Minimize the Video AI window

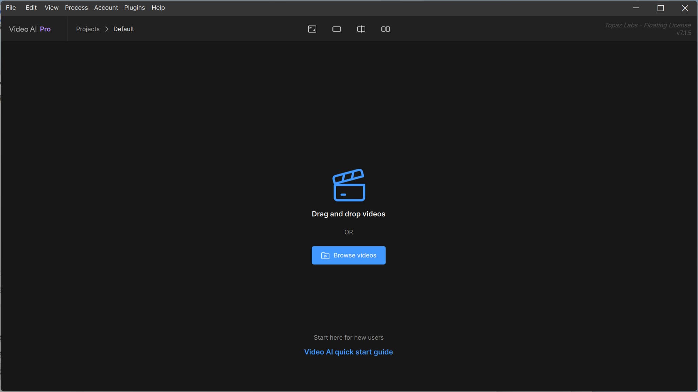click(636, 8)
